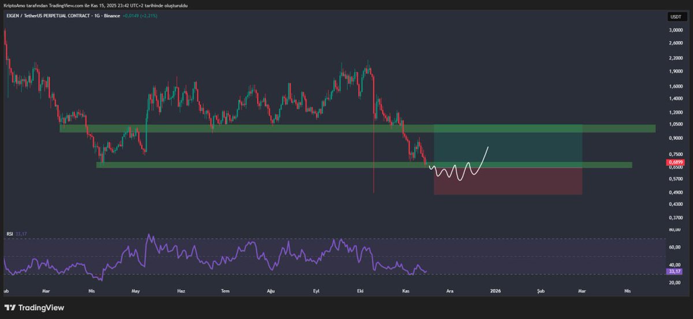Click the Kas label on time axis
693x319 pixels.
(x=407, y=292)
